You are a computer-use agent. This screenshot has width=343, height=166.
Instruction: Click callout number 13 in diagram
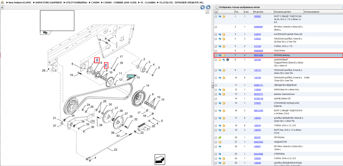(x=138, y=78)
